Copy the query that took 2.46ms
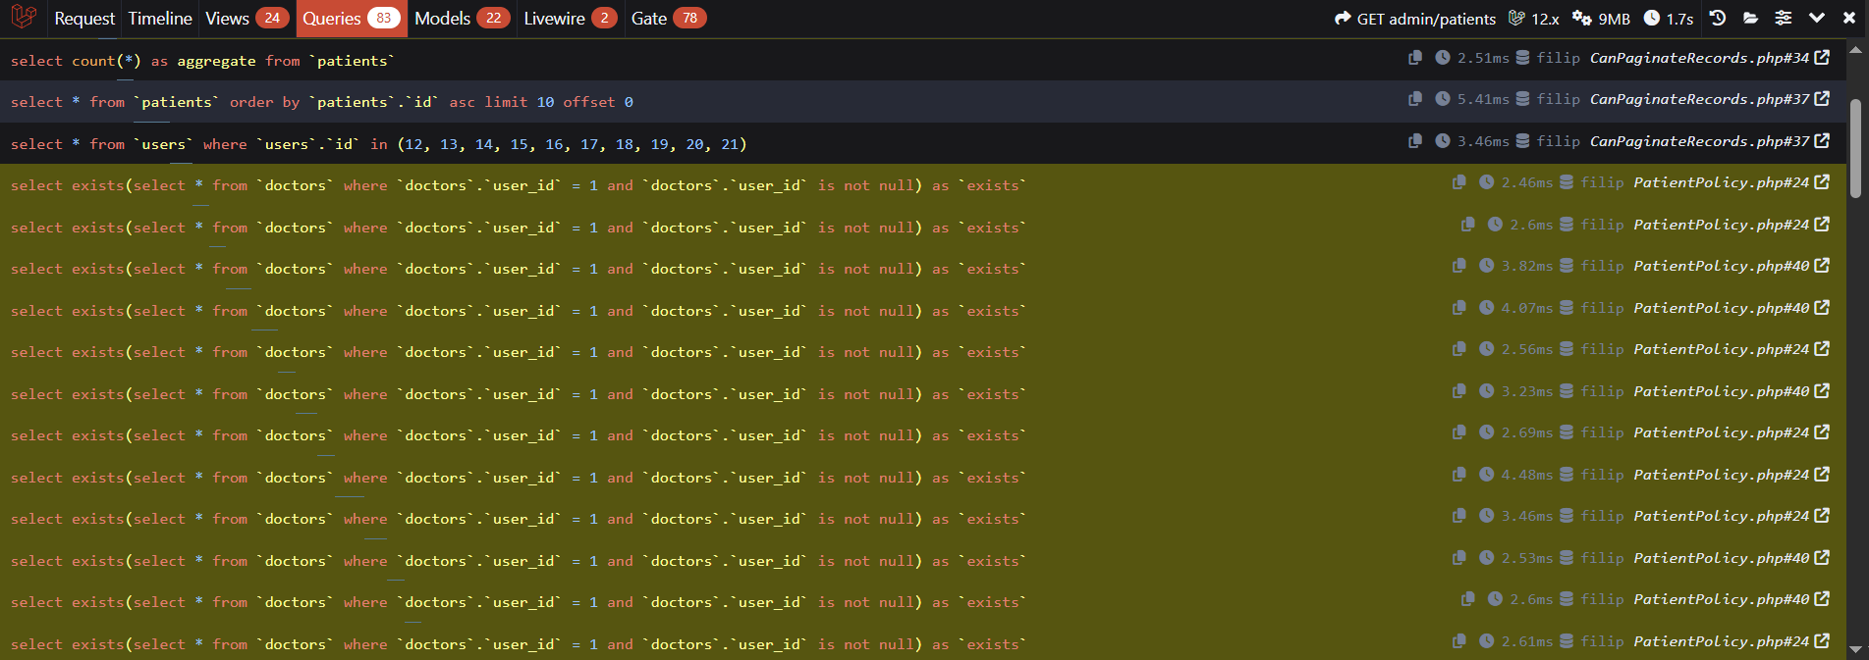The width and height of the screenshot is (1869, 660). (1459, 182)
